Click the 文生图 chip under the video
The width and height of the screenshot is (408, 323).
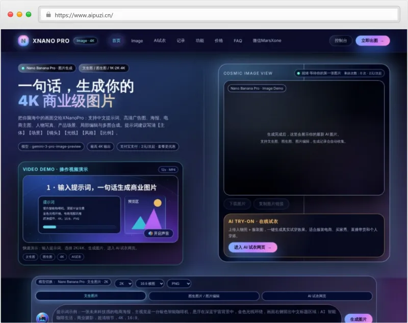point(30,257)
